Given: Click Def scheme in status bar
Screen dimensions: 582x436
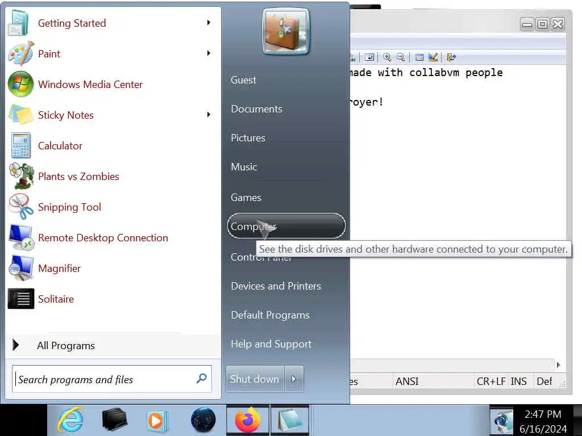Looking at the screenshot, I should pos(544,381).
